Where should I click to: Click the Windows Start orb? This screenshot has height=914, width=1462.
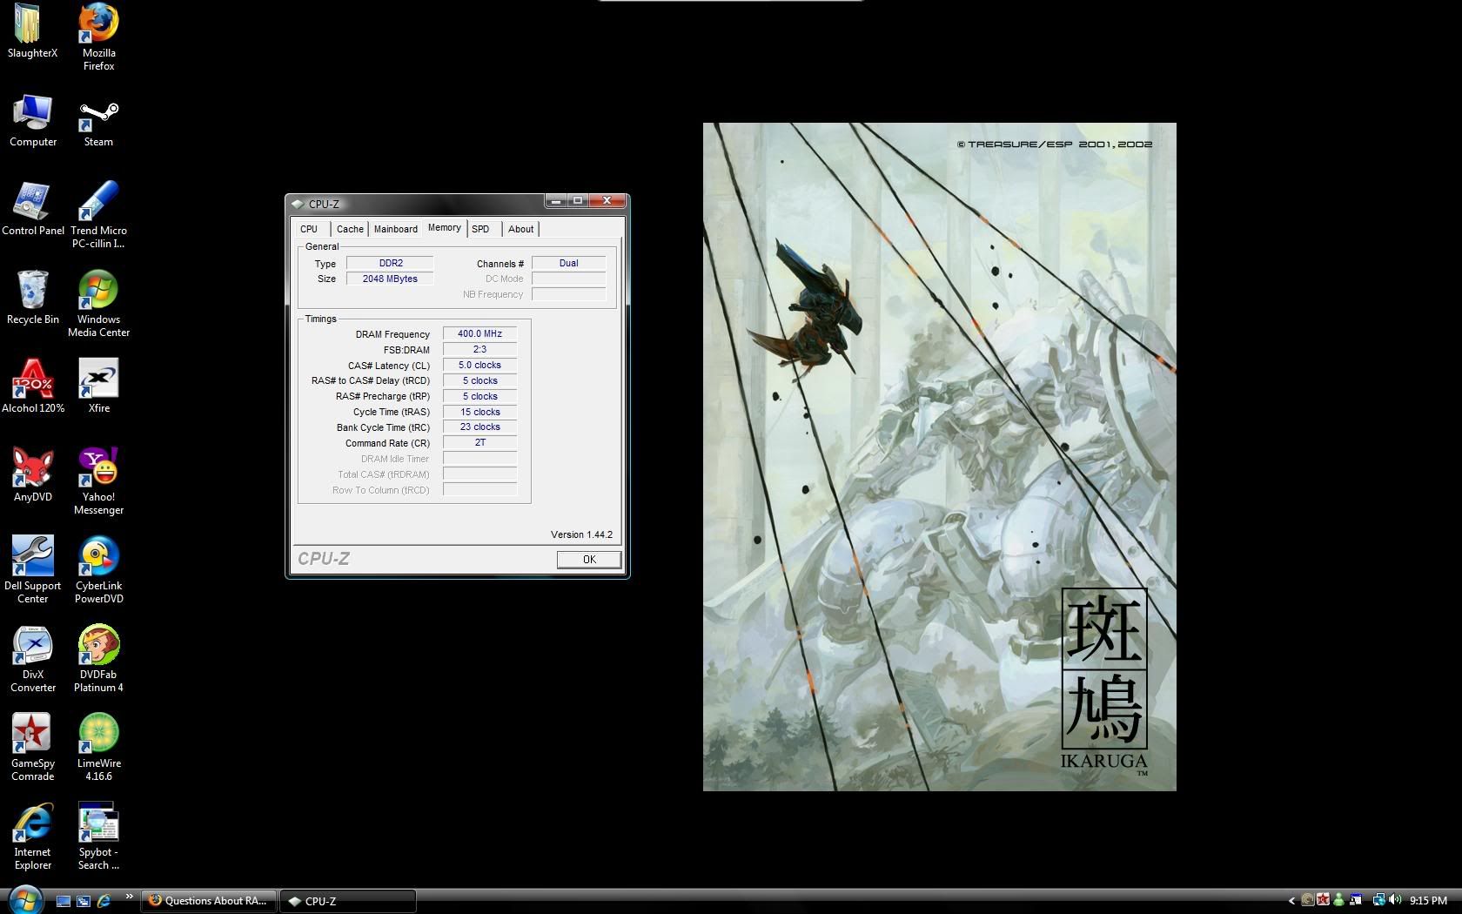tap(24, 901)
